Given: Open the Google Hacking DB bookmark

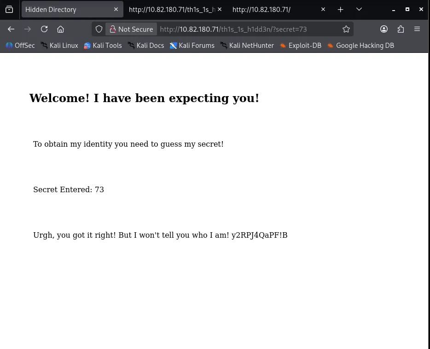Looking at the screenshot, I should click(360, 46).
